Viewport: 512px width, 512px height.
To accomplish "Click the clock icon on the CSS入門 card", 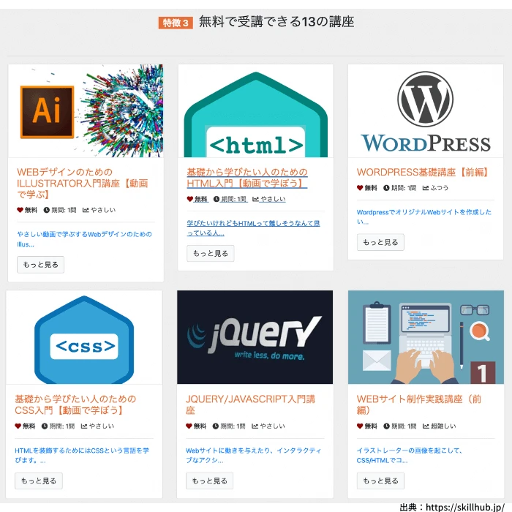I will pyautogui.click(x=45, y=426).
